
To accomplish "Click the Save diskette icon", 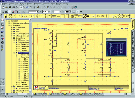I will [10, 7].
